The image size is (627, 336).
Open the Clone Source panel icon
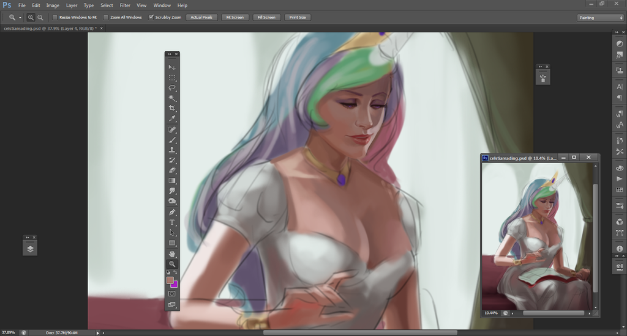[x=620, y=70]
